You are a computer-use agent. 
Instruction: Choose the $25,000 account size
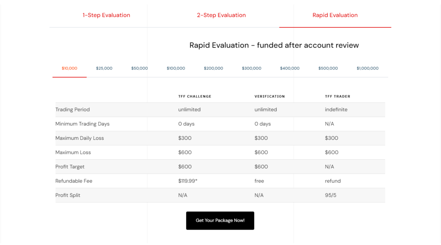[x=104, y=68]
